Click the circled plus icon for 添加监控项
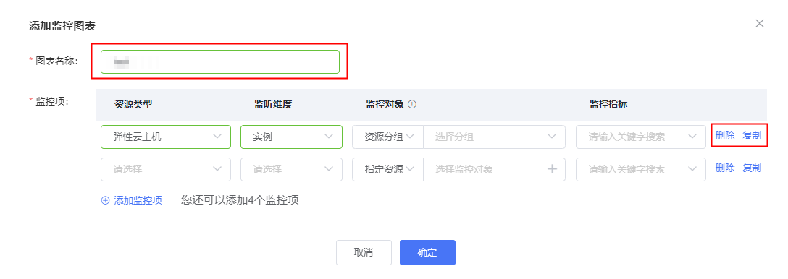This screenshot has width=788, height=279. coord(105,201)
